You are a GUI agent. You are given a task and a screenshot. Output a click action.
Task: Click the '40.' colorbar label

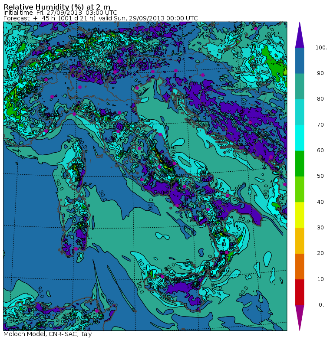[321, 202]
